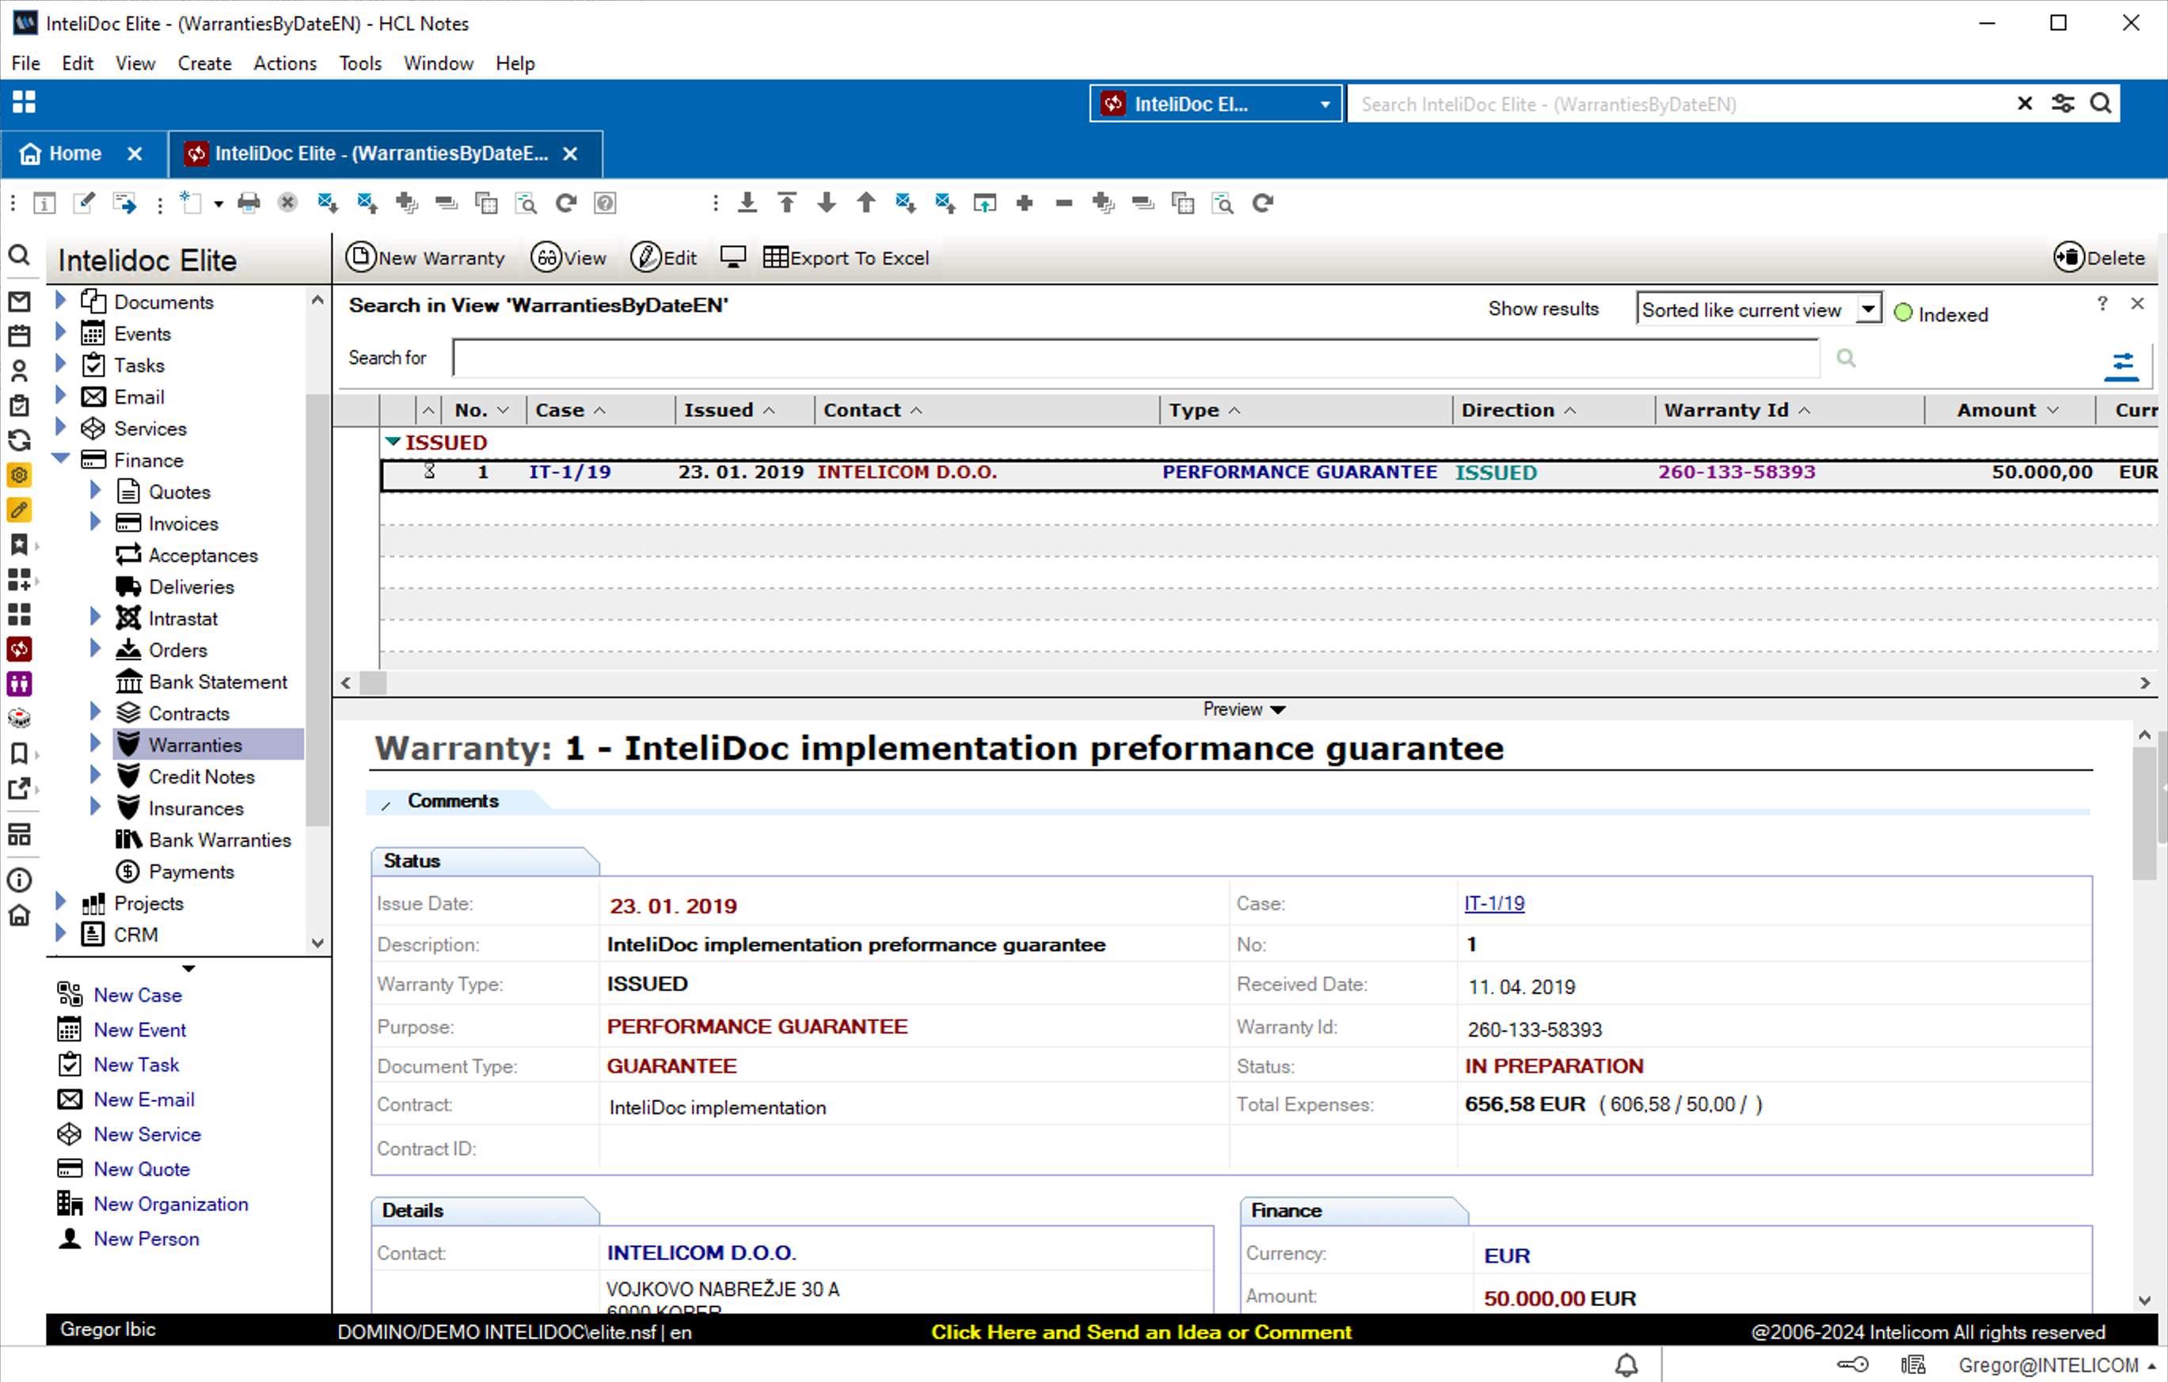Open the contacts person icon in sidebar
The height and width of the screenshot is (1382, 2168).
[19, 370]
